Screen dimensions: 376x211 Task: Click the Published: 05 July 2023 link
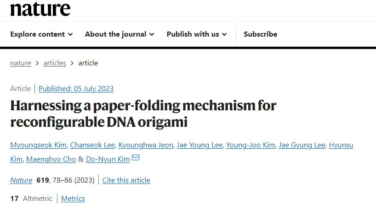point(76,89)
